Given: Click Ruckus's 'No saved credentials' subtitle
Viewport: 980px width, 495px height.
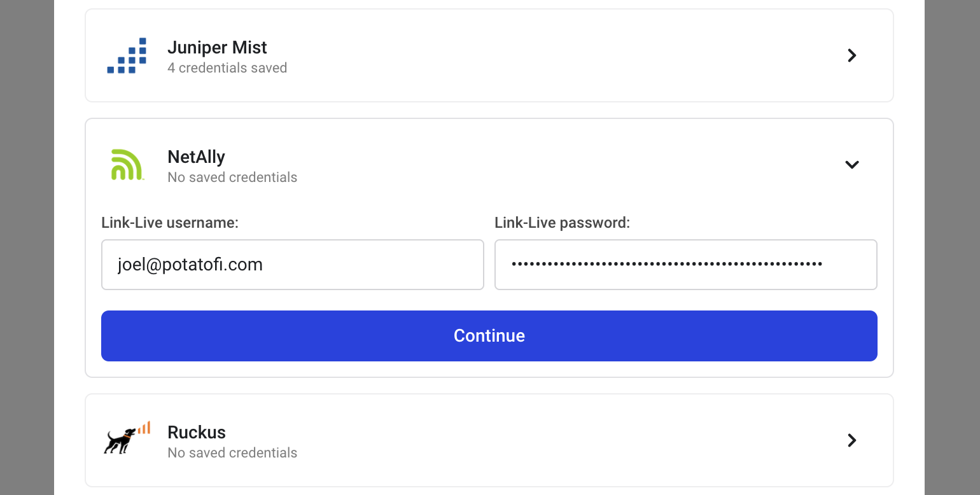Looking at the screenshot, I should (x=232, y=453).
